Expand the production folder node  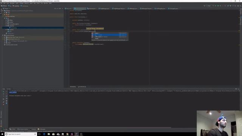[6, 16]
